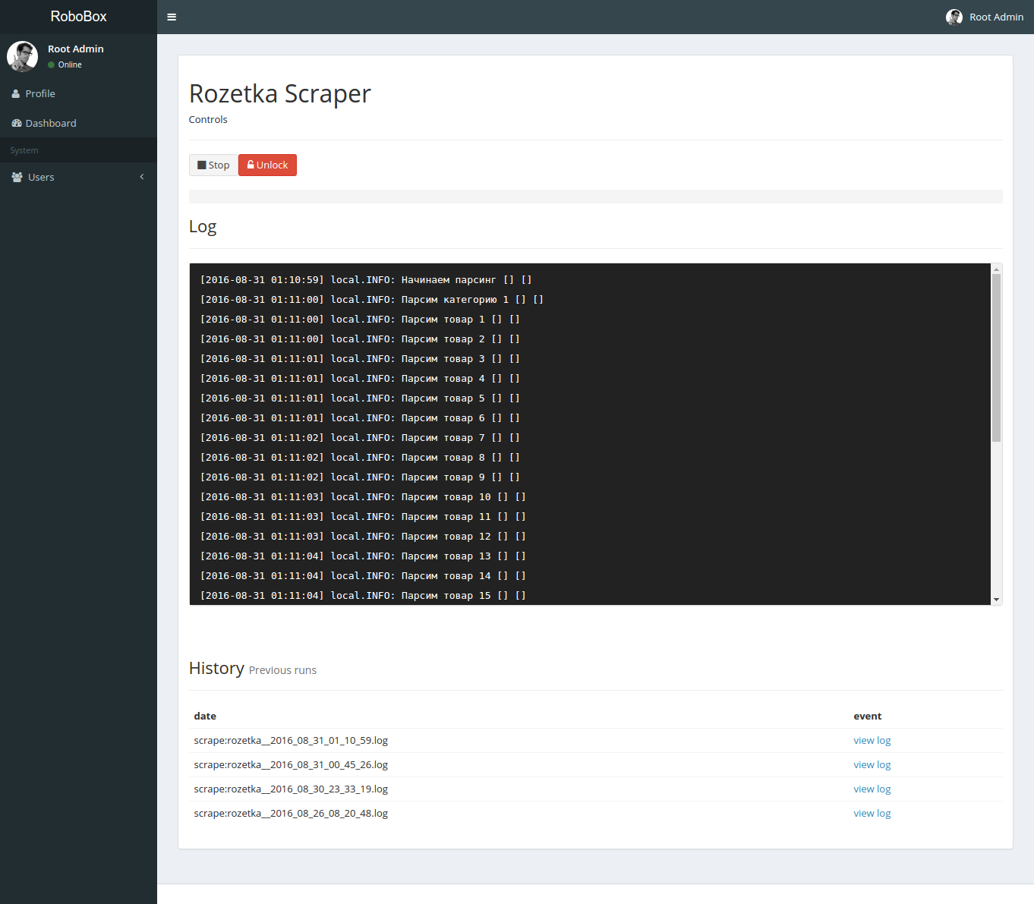Click the Root Admin name in sidebar

[x=76, y=49]
